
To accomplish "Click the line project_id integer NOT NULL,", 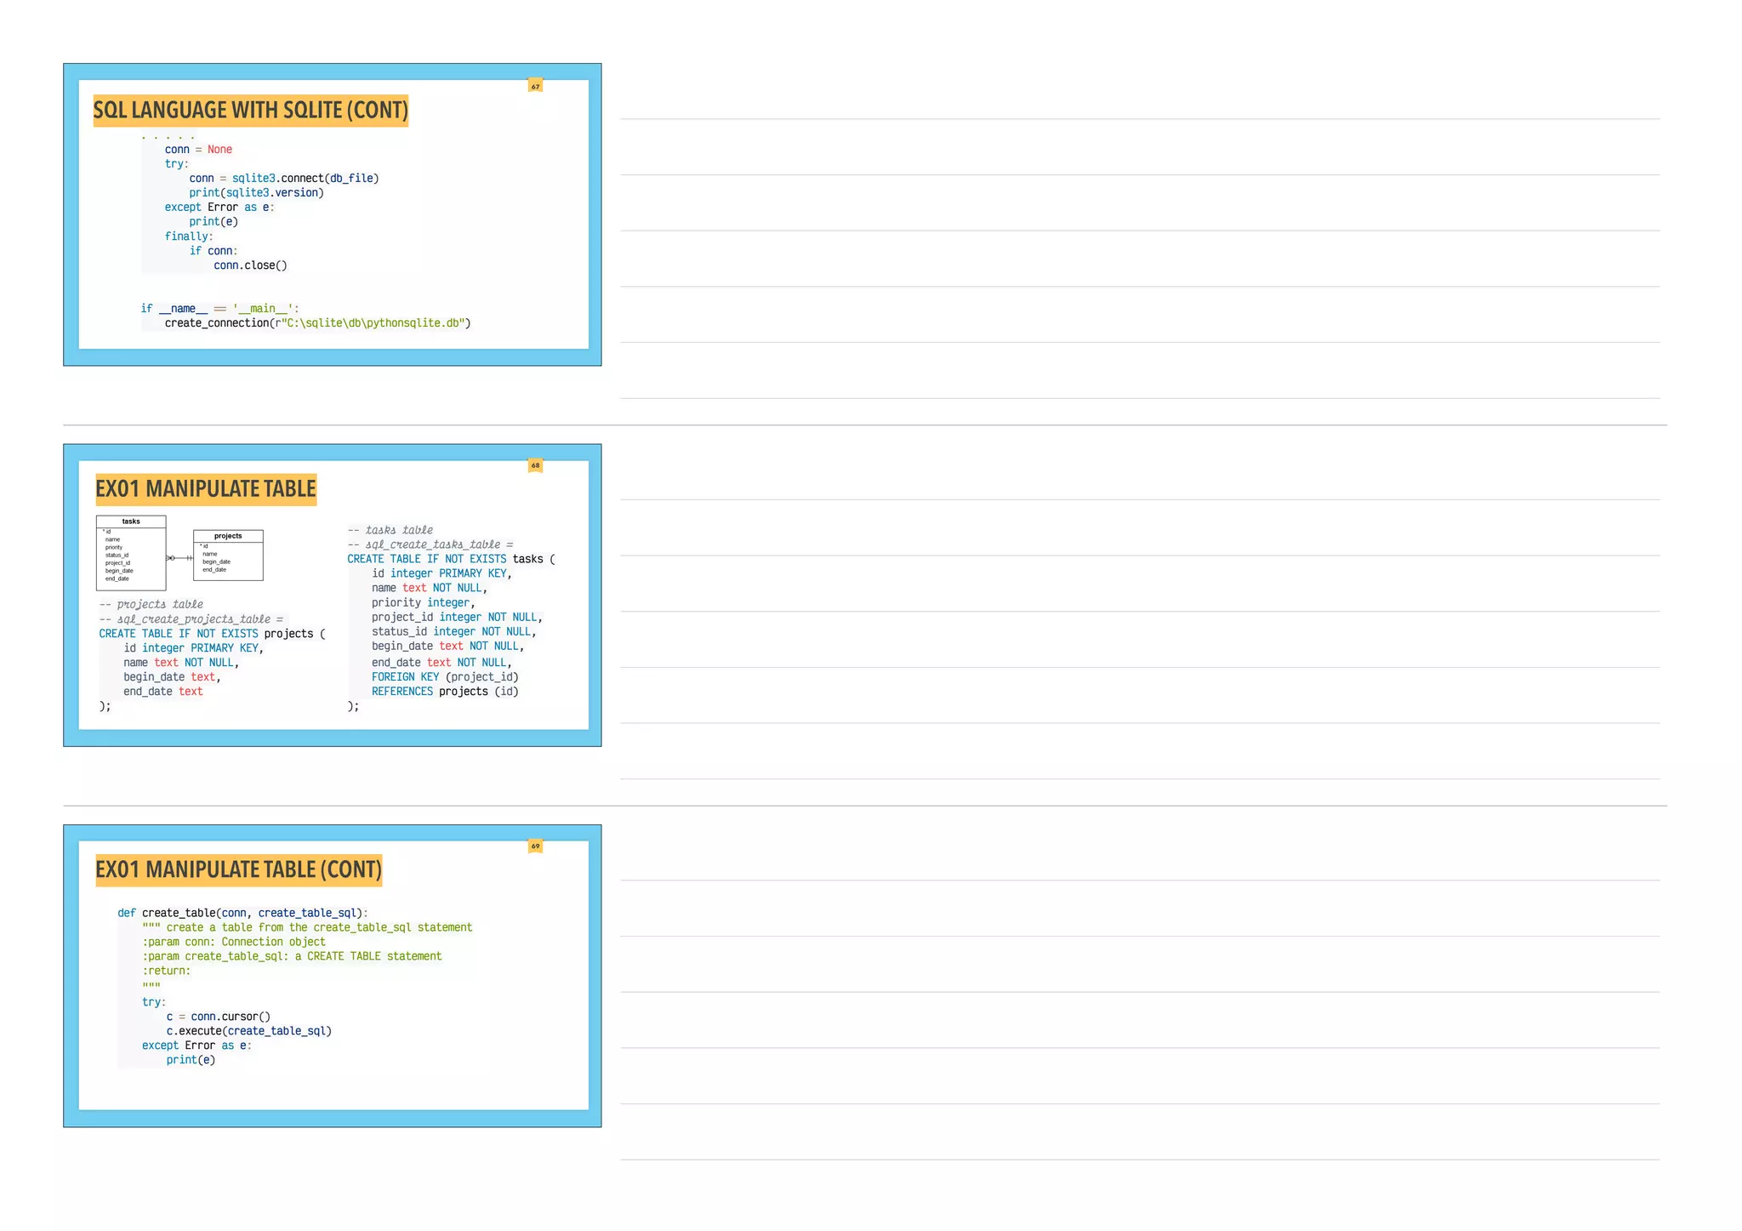I will 457,618.
